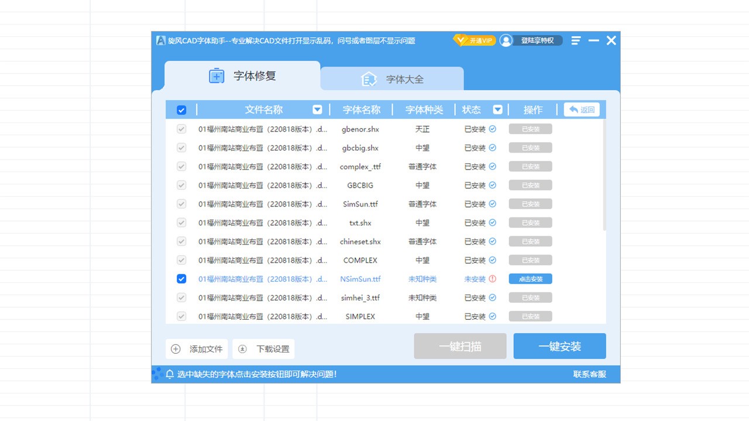Toggle the select-all checkbox in table header
Viewport: 749px width, 421px height.
tap(181, 110)
